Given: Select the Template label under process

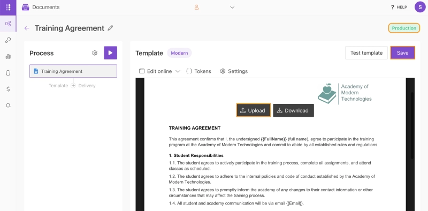Looking at the screenshot, I should [58, 86].
